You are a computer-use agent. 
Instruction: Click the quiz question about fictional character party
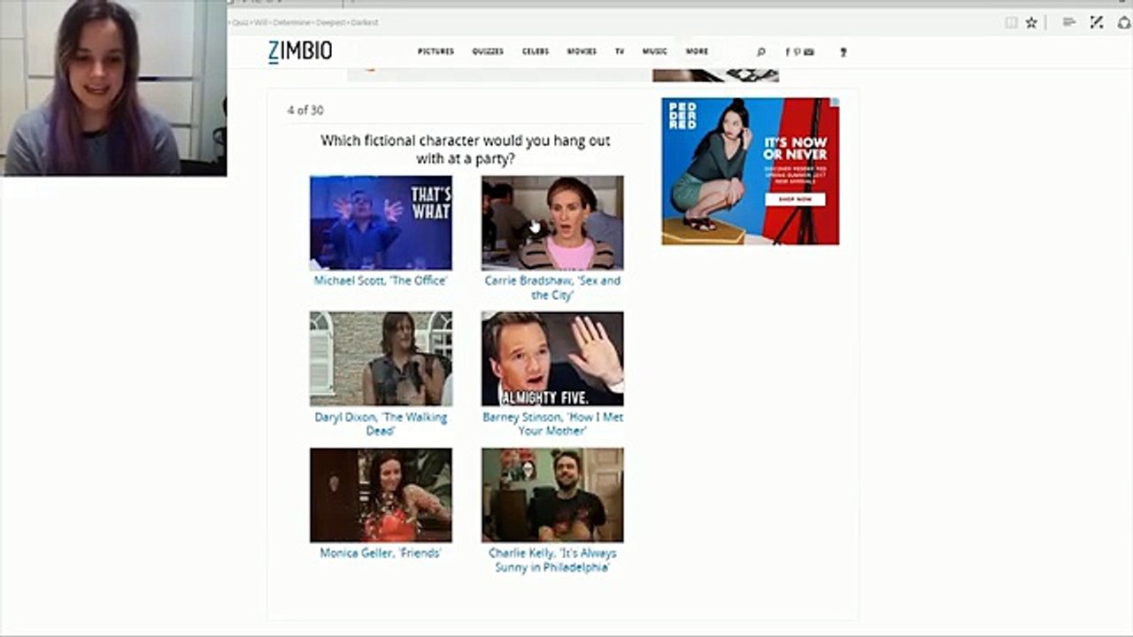466,150
